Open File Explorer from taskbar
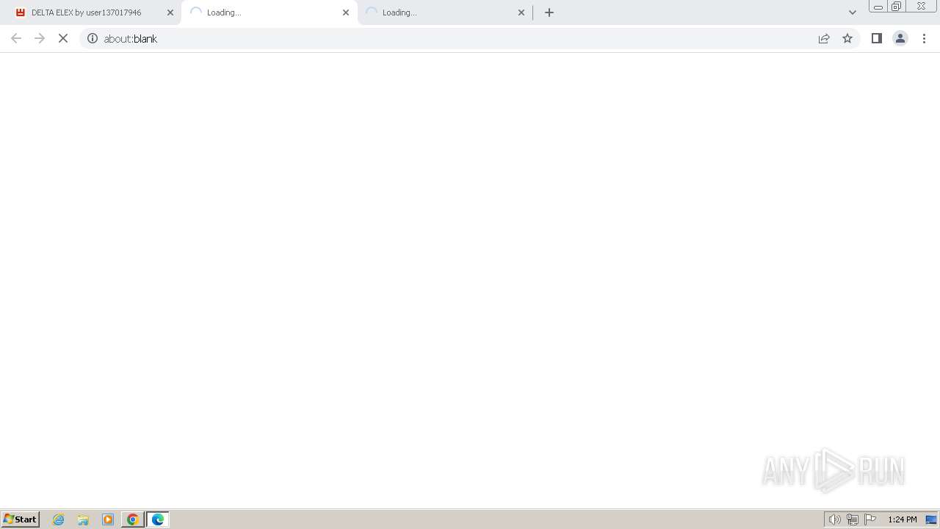The width and height of the screenshot is (940, 529). [83, 519]
